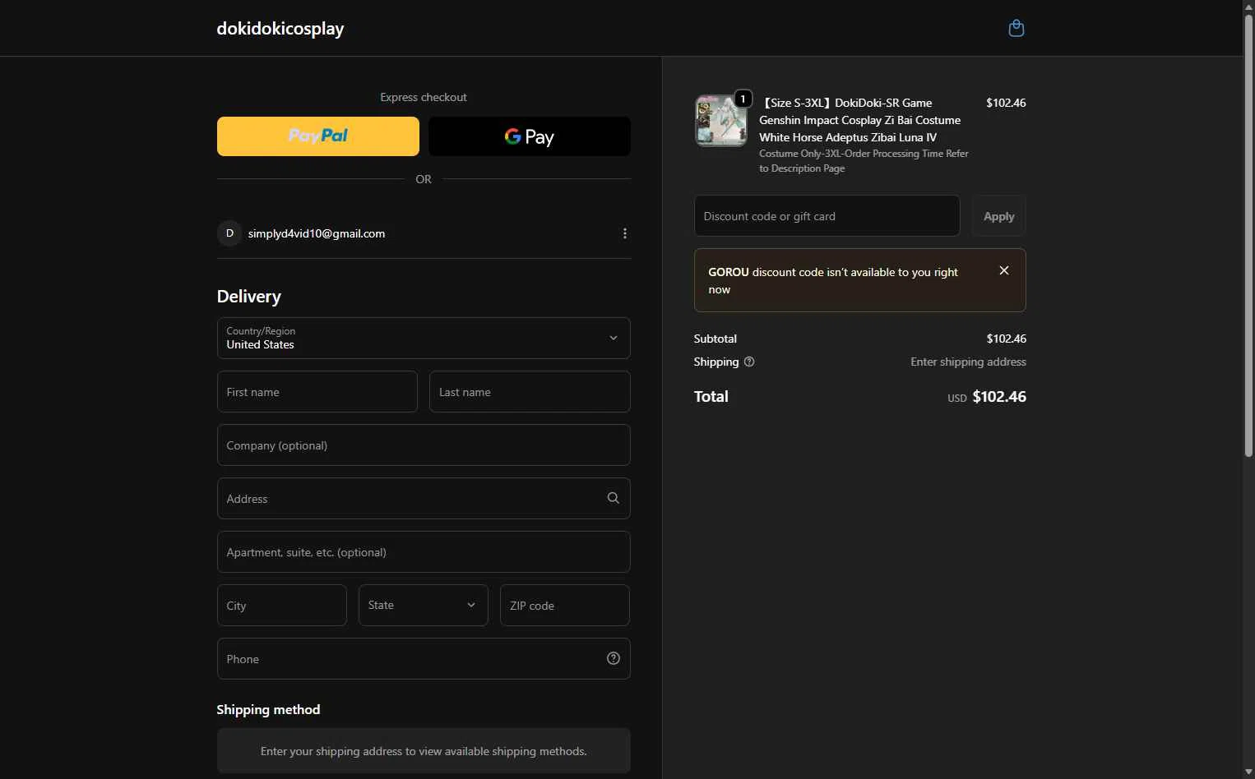
Task: Click the shipping methods placeholder message
Action: point(424,751)
